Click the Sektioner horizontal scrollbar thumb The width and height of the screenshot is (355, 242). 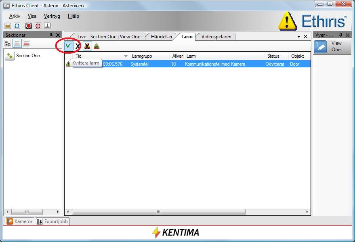pyautogui.click(x=27, y=212)
